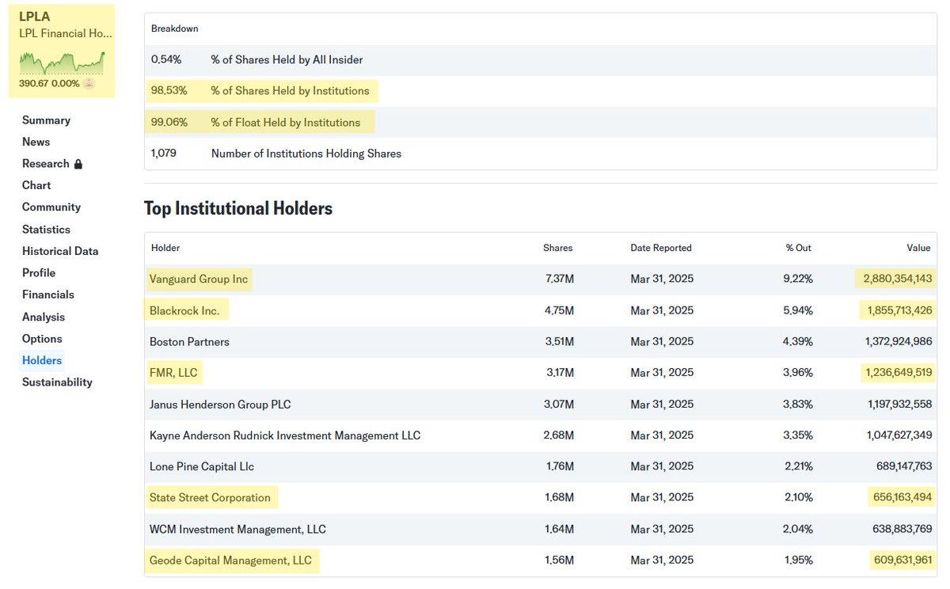Click FMR, LLC holder name

(x=173, y=372)
